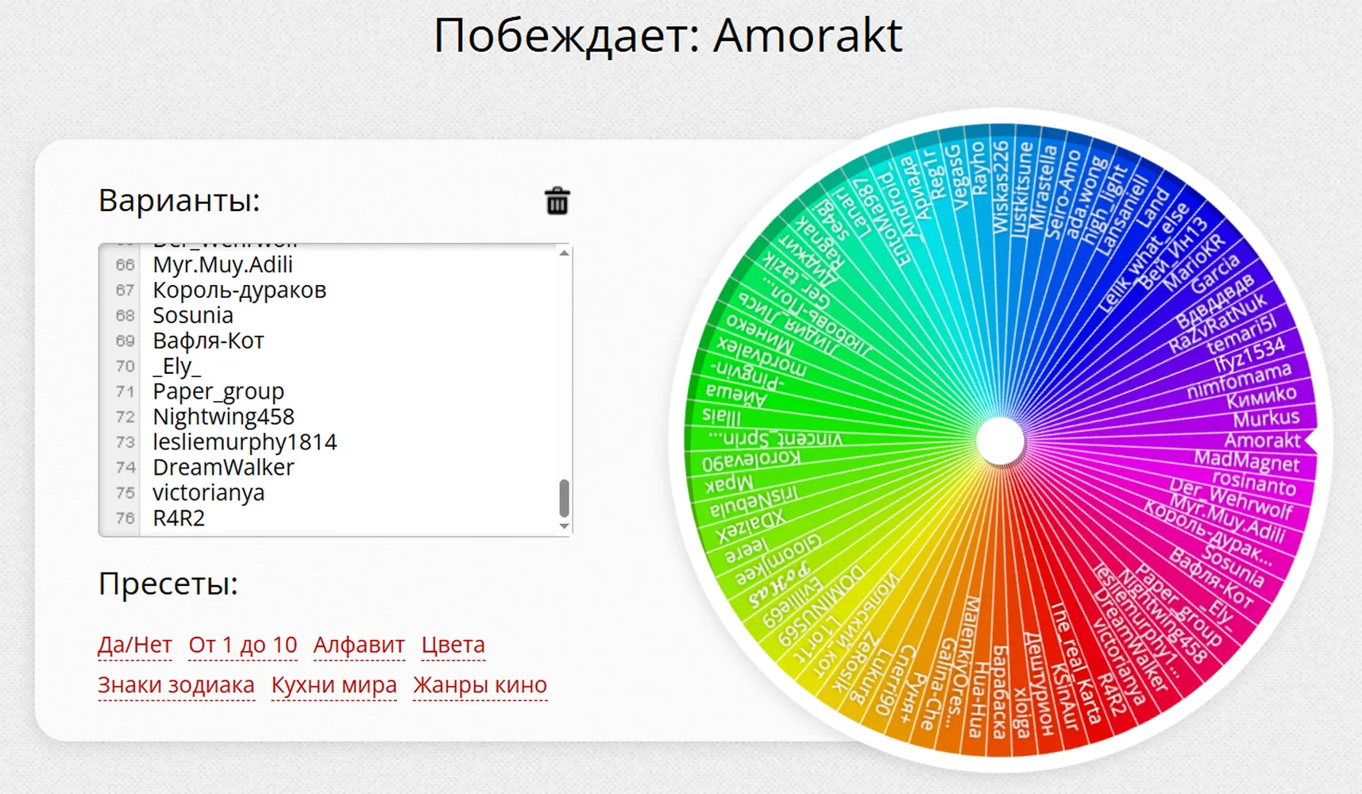Click the variants list scrollbar thumb
The width and height of the screenshot is (1362, 794).
[564, 498]
